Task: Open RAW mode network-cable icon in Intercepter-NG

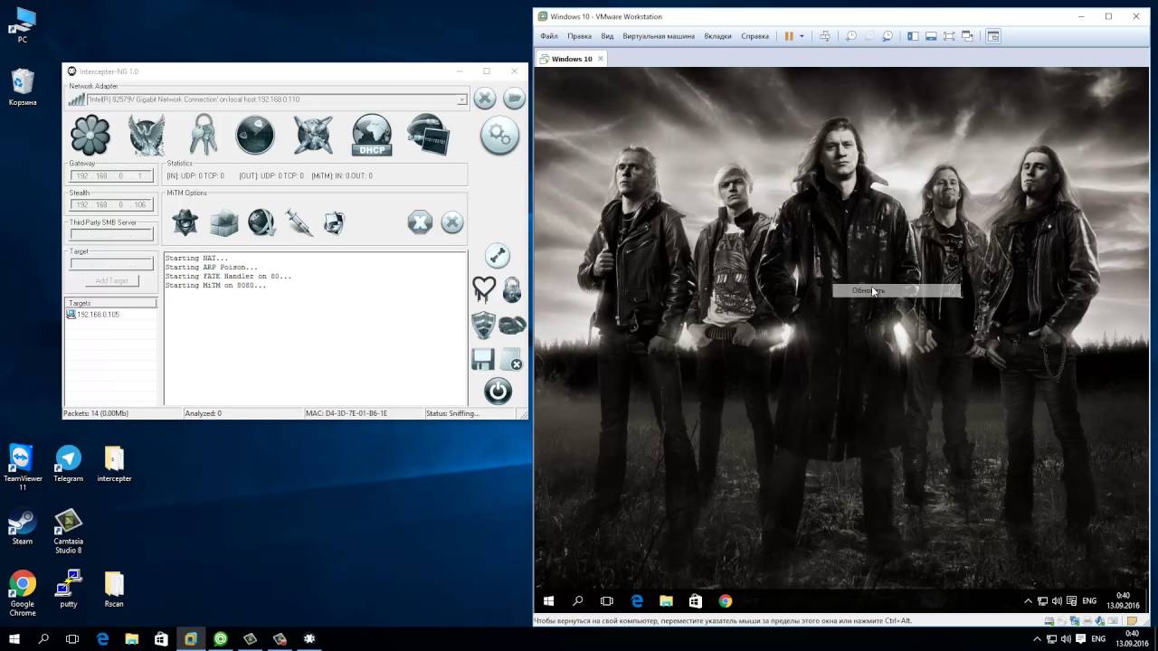Action: coord(429,136)
